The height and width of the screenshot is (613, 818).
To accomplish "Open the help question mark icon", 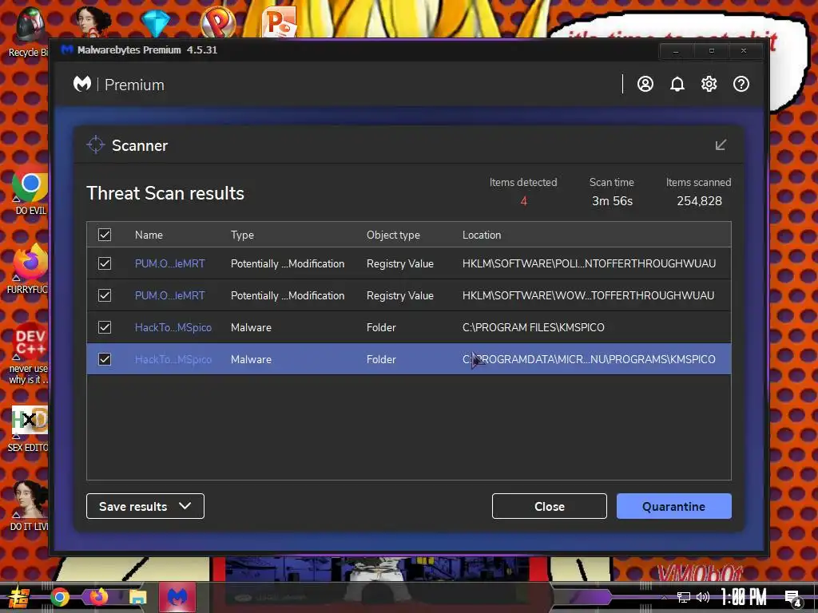I will coord(741,84).
